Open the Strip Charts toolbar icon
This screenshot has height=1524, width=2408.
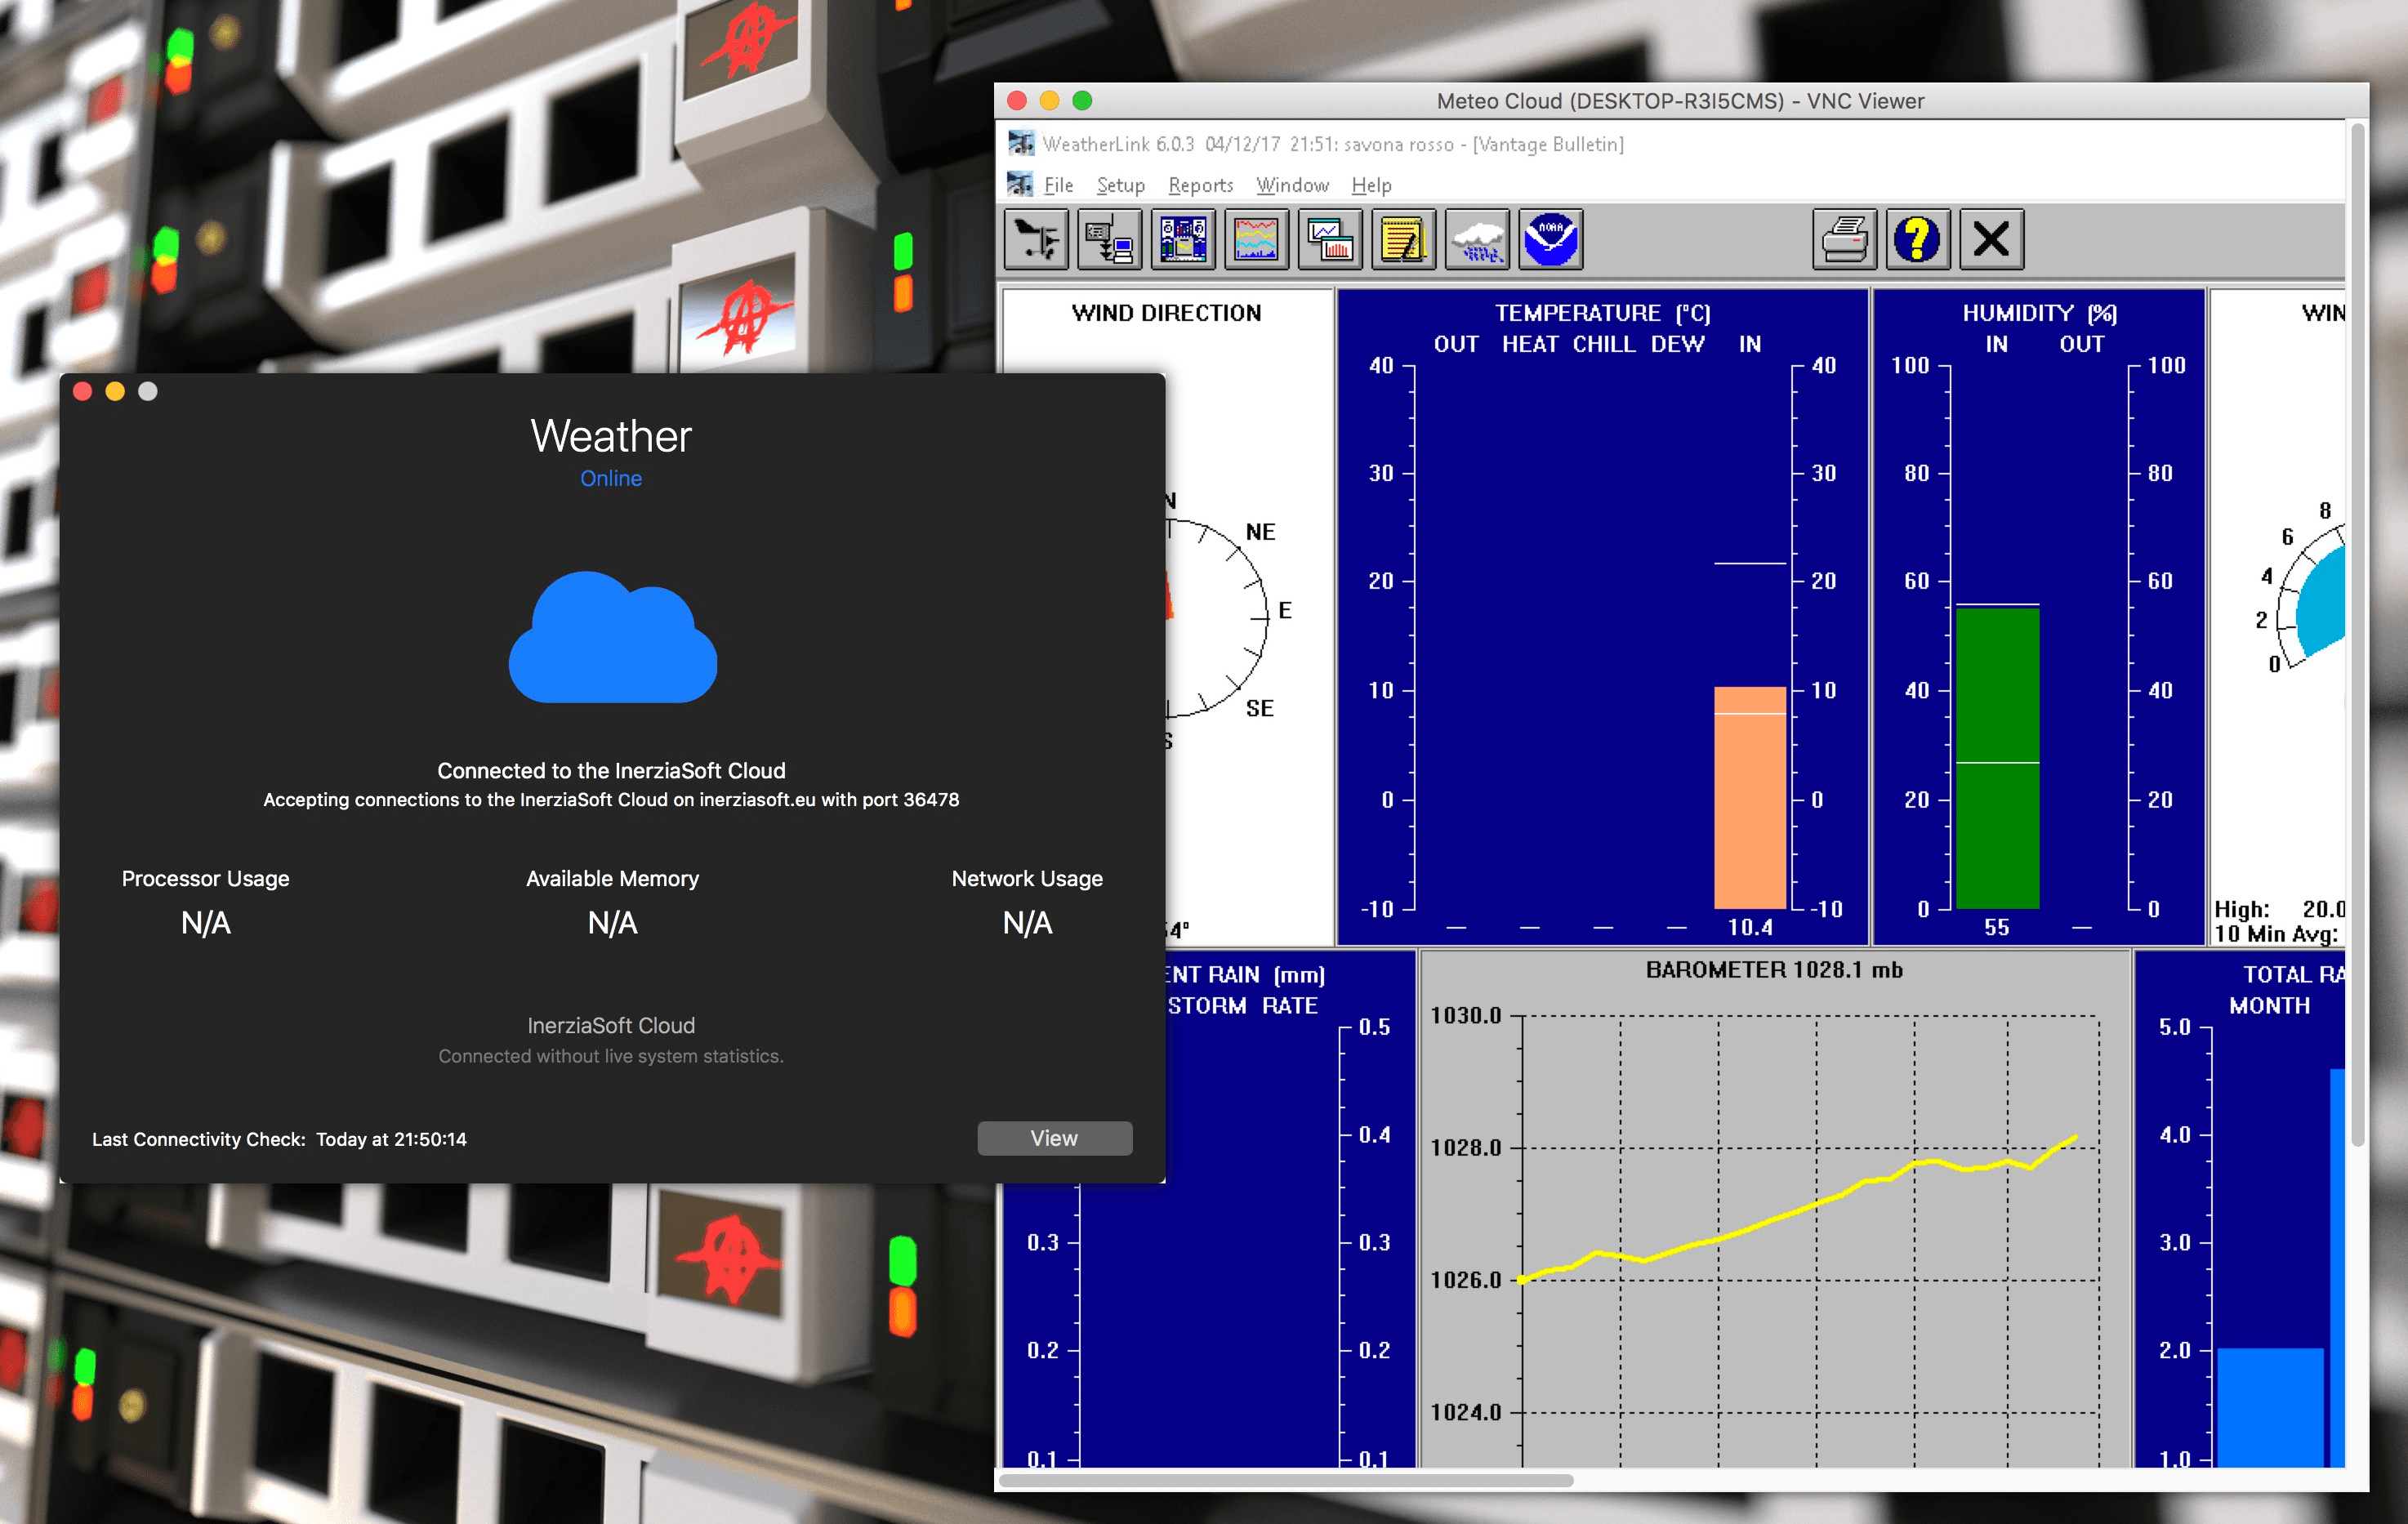coord(1256,239)
